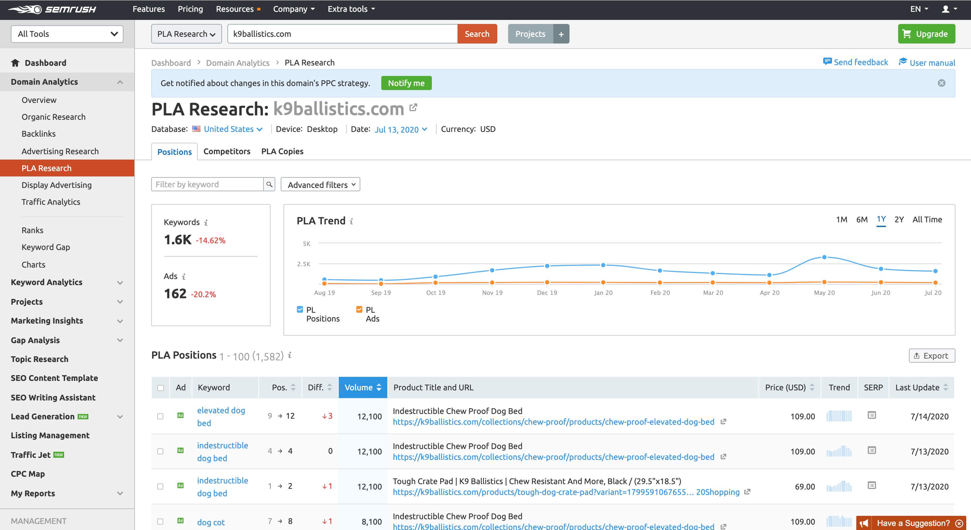
Task: Close the PPC strategy notification banner
Action: 941,83
